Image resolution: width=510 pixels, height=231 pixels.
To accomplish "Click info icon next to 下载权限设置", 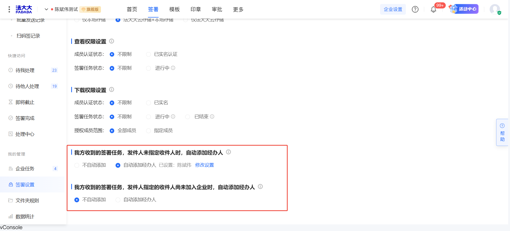I will [112, 90].
